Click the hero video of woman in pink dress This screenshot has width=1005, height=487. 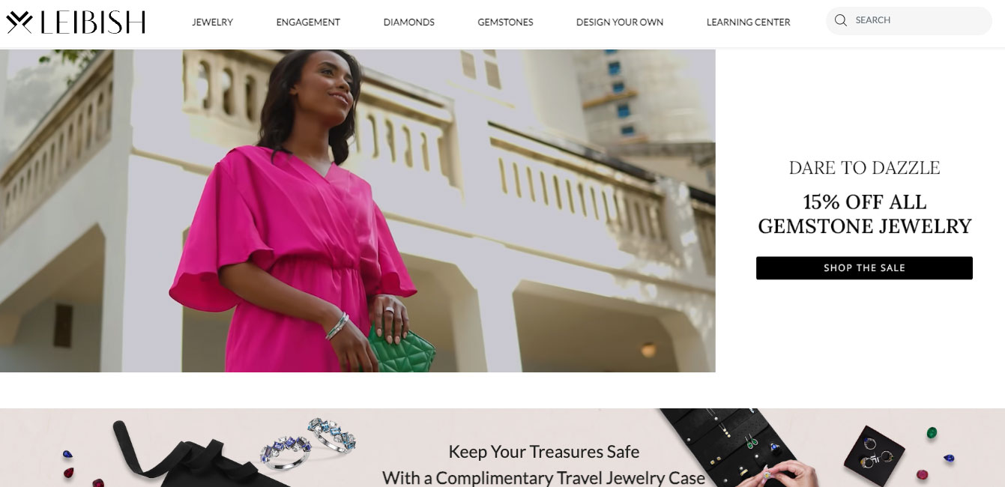click(x=357, y=211)
